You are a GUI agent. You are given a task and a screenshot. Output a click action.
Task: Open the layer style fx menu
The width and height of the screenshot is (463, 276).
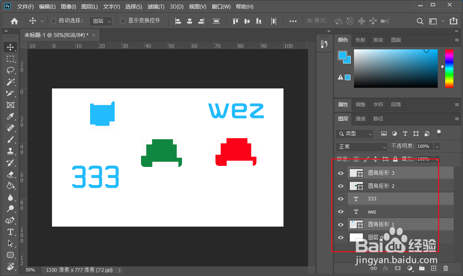click(385, 268)
